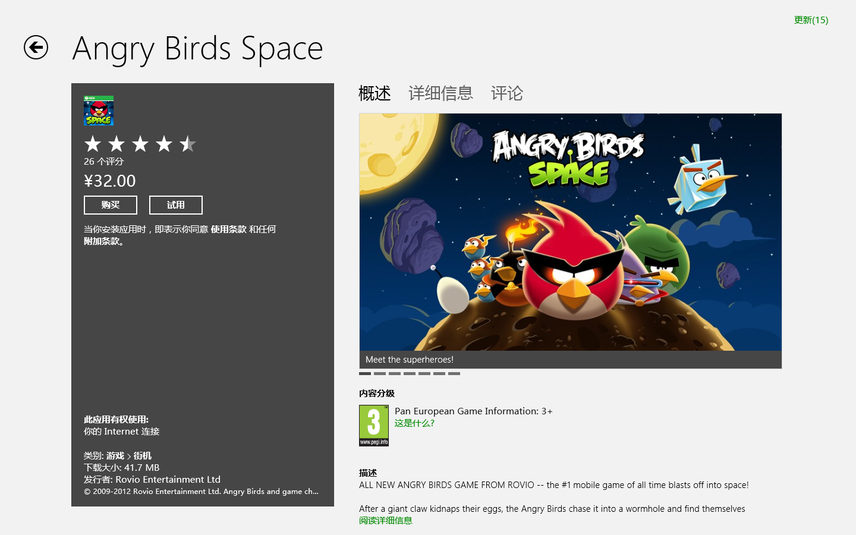Select the 概述 overview tab

point(374,93)
